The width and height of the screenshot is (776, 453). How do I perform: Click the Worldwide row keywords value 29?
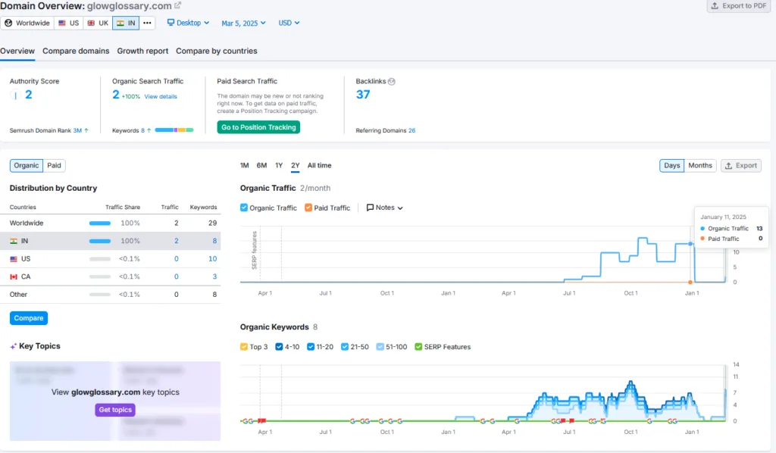pyautogui.click(x=213, y=223)
